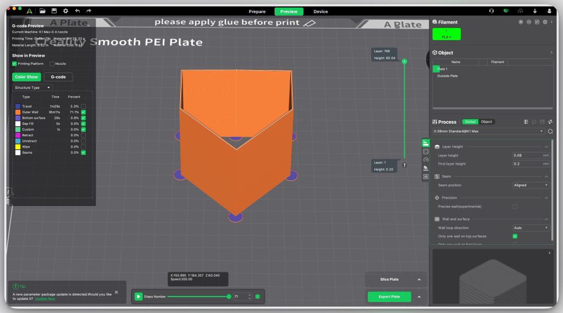This screenshot has height=313, width=563.
Task: Open the Seam position dropdown
Action: point(530,185)
